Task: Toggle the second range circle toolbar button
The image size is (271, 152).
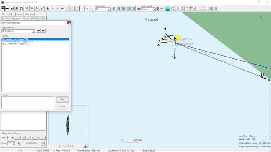Action: [x=58, y=8]
